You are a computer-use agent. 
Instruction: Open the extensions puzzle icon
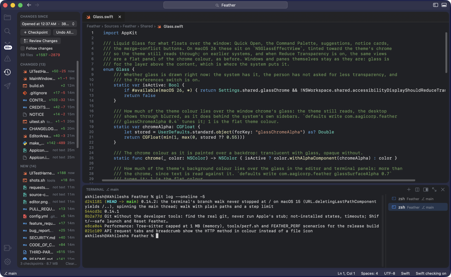(8, 248)
